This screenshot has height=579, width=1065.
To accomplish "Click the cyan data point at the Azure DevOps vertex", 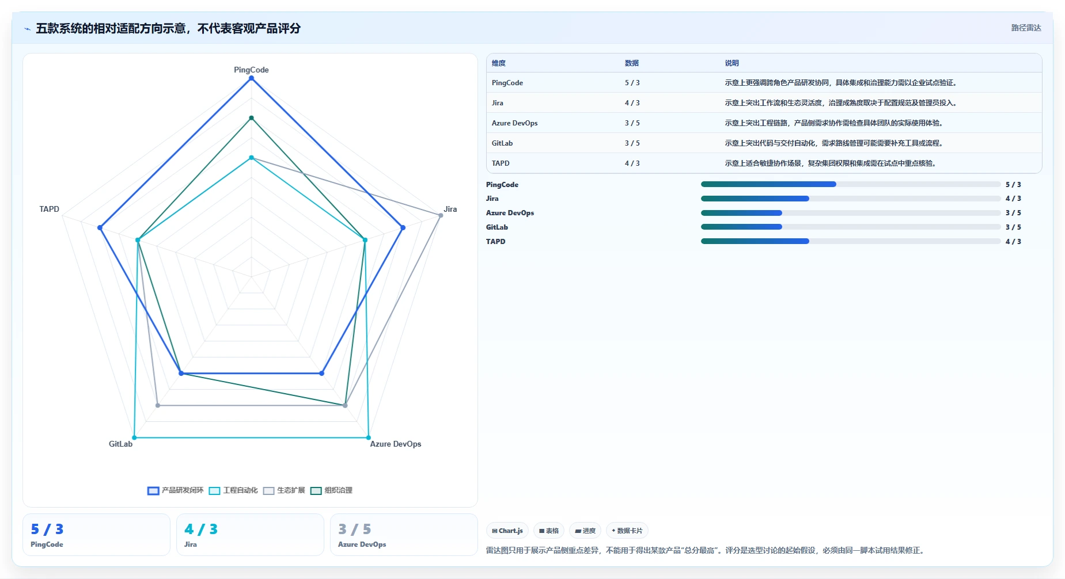I will click(x=369, y=437).
